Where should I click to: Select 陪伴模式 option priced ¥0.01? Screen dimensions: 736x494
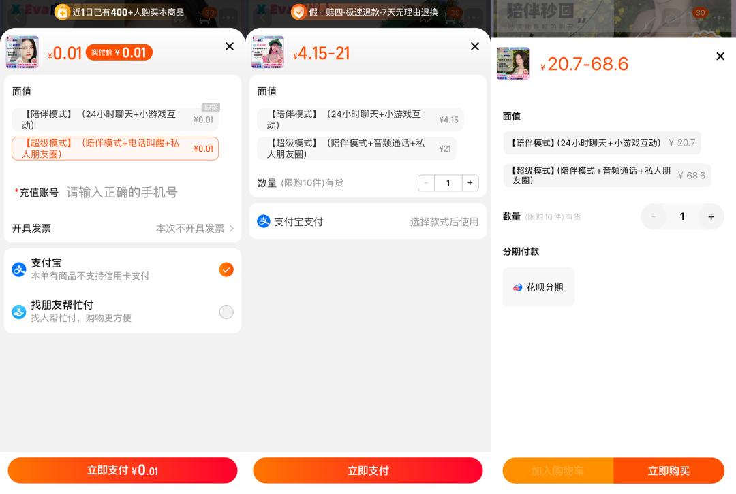115,120
